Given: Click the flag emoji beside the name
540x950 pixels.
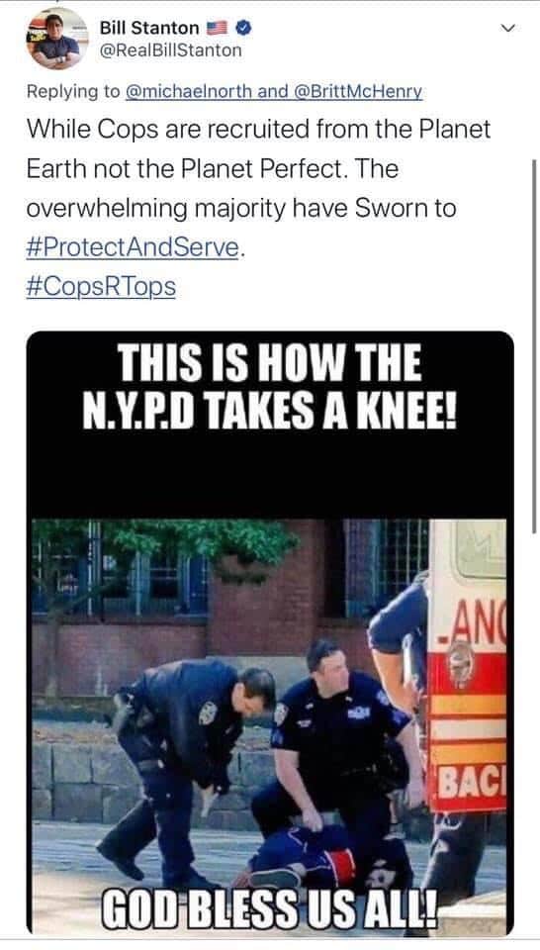Looking at the screenshot, I should [218, 28].
